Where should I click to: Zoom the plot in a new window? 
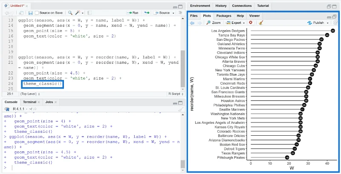point(214,23)
